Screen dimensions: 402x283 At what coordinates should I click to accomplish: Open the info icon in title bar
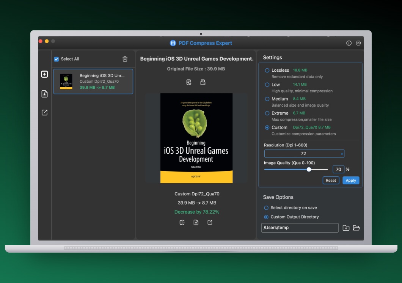(x=349, y=43)
